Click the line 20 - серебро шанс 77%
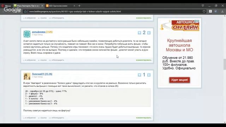This screenshot has width=226, height=127. (x=46, y=91)
